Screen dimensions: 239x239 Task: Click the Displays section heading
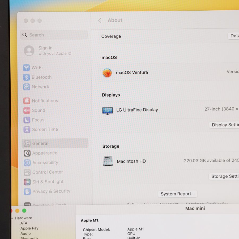(x=111, y=95)
